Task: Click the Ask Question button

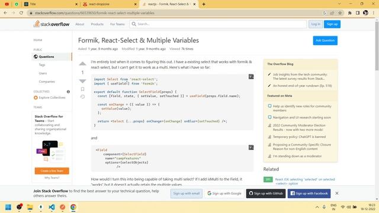Action: tap(325, 40)
